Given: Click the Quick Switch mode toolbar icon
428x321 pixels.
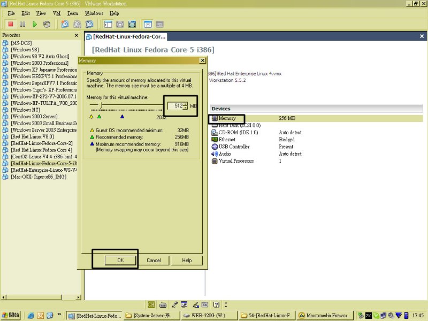Looking at the screenshot, I should click(120, 24).
